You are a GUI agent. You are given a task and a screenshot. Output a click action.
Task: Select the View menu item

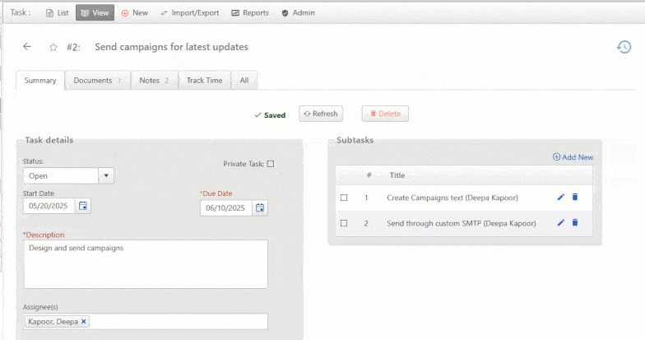(x=95, y=13)
